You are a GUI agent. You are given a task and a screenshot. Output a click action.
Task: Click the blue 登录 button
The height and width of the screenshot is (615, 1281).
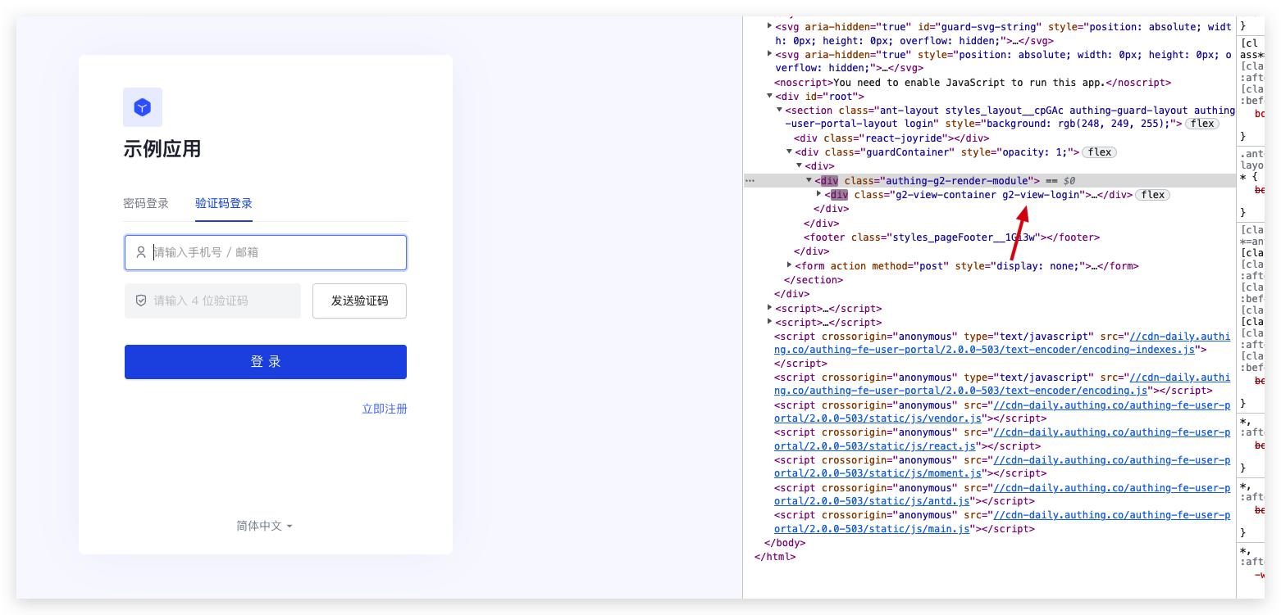click(x=266, y=362)
